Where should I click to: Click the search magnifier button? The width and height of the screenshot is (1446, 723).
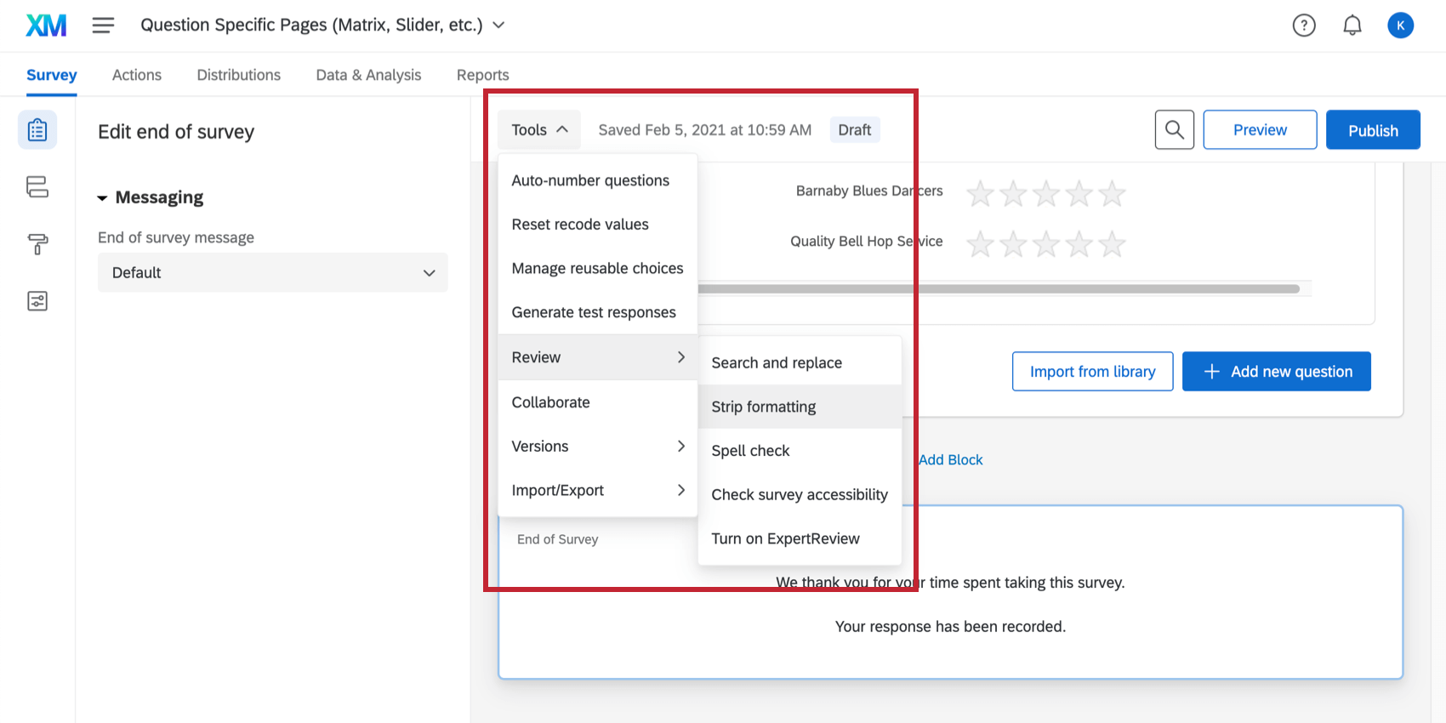pos(1174,129)
